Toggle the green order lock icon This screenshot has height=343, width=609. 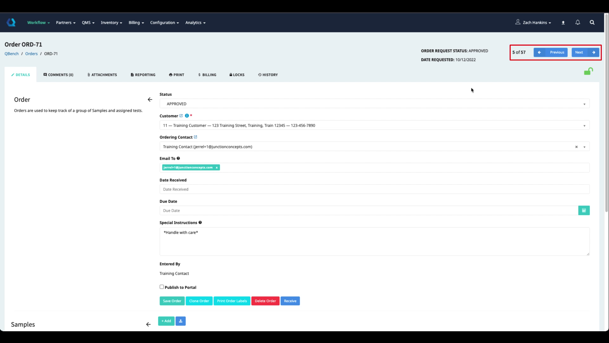[588, 71]
